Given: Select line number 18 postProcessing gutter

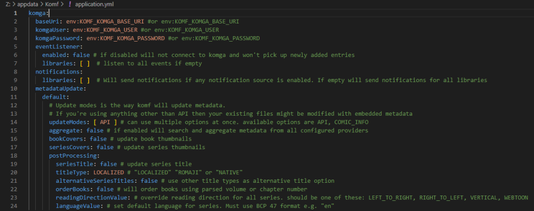Looking at the screenshot, I should click(x=14, y=156).
